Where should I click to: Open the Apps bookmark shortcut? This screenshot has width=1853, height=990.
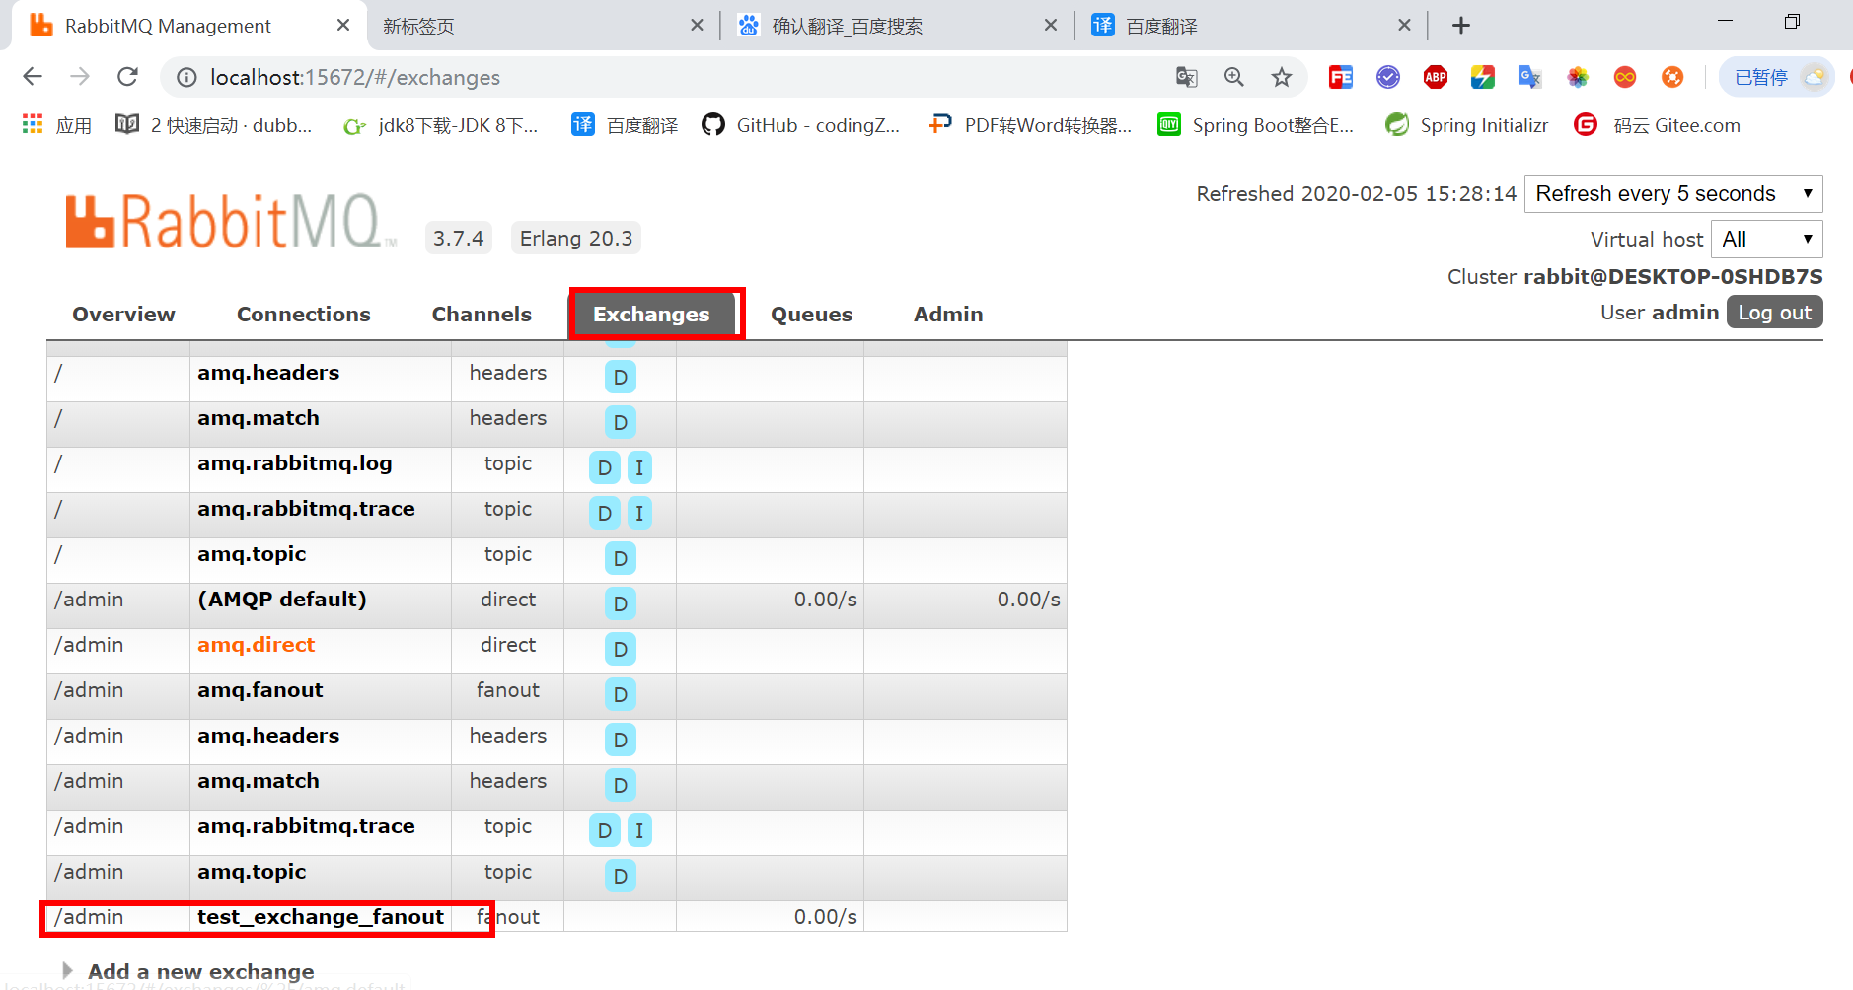click(56, 125)
